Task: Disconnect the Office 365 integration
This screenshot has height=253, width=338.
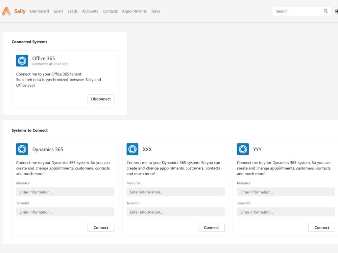Action: pyautogui.click(x=101, y=99)
